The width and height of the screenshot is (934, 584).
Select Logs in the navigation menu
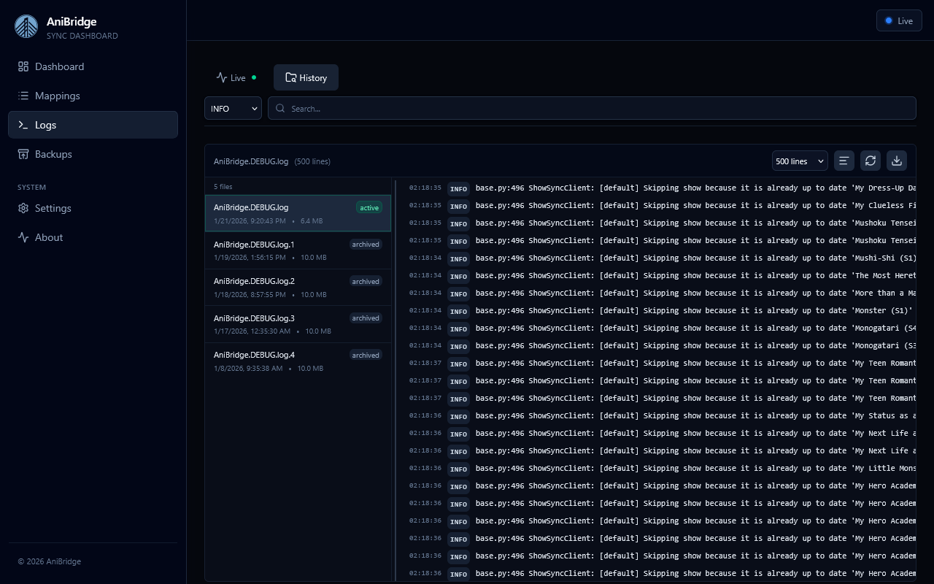tap(45, 125)
